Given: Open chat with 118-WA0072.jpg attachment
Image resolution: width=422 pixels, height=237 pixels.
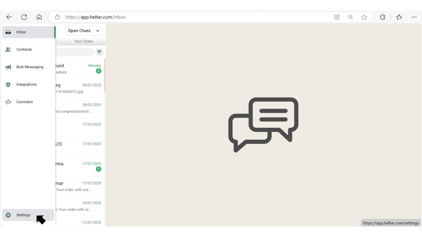Looking at the screenshot, I should click(79, 88).
